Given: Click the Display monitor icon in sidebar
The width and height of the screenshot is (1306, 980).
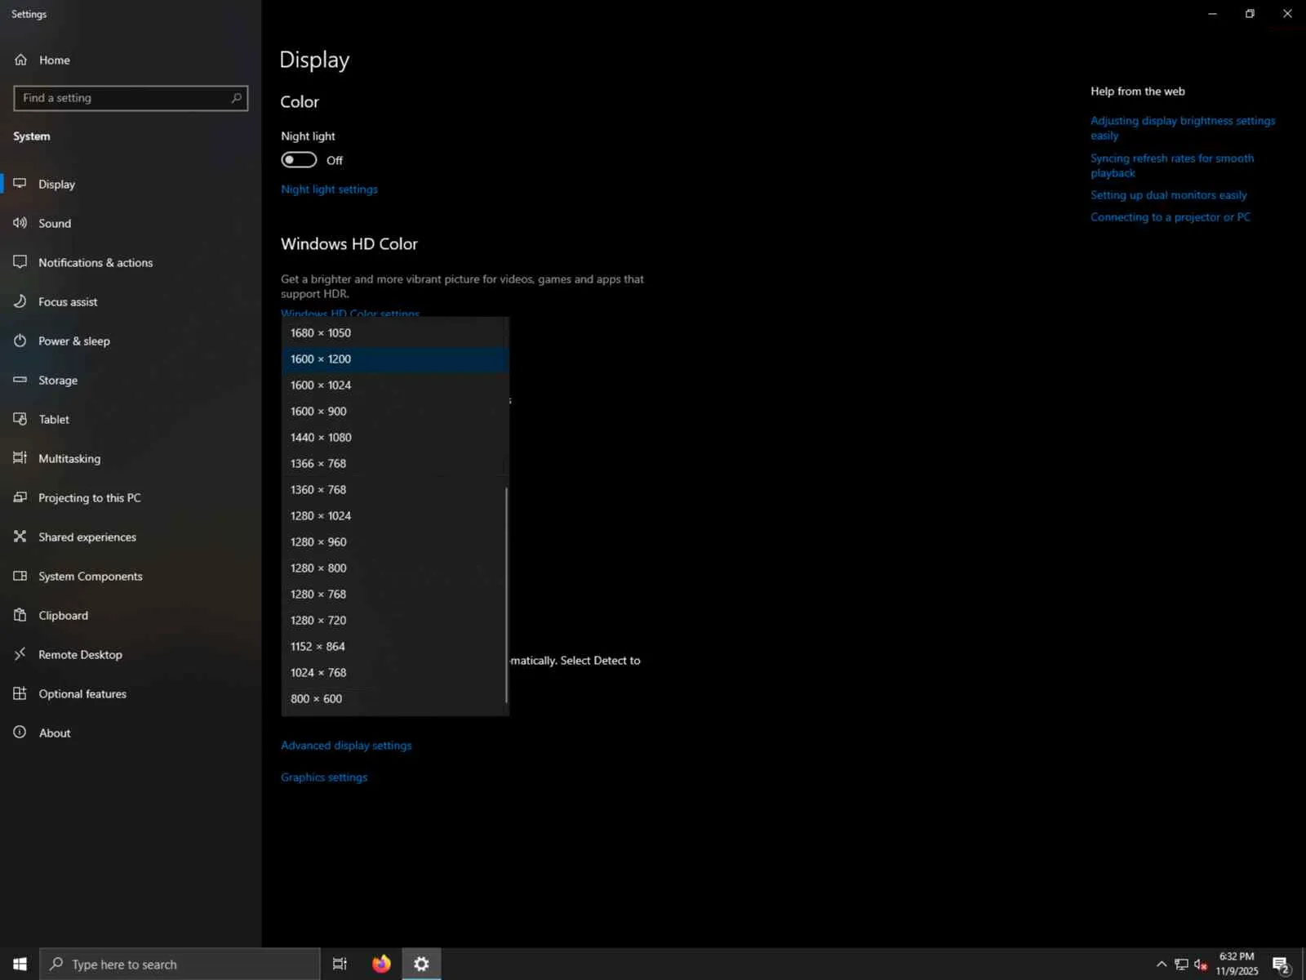Looking at the screenshot, I should tap(20, 184).
